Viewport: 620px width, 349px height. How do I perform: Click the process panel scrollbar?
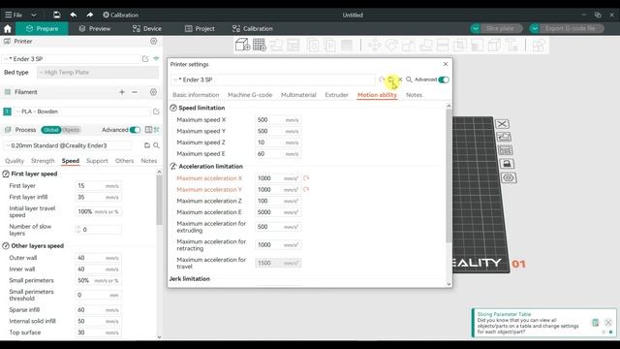click(159, 200)
